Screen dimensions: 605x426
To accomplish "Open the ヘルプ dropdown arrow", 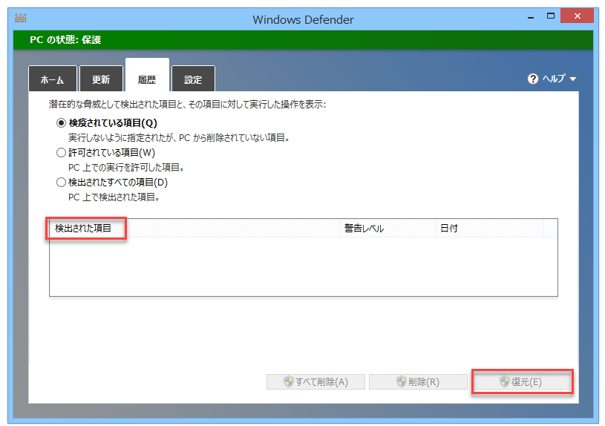I will click(573, 79).
